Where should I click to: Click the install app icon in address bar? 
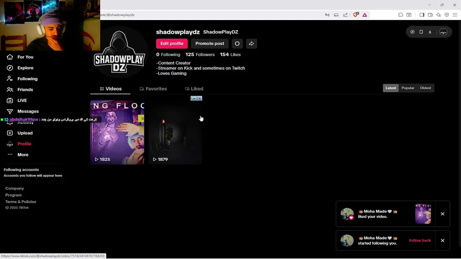tap(336, 15)
